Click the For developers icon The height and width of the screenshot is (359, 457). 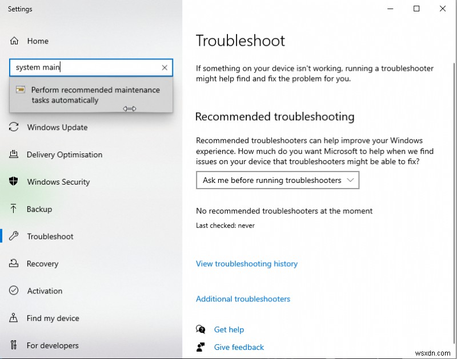(14, 345)
